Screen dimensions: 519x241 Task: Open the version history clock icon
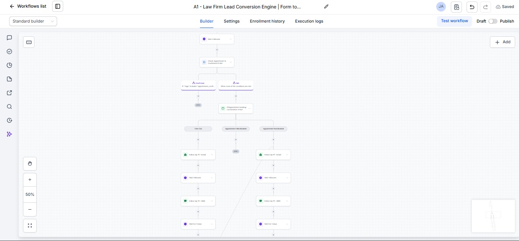pyautogui.click(x=10, y=120)
